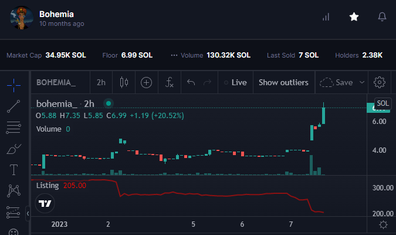Viewport: 396px width, 235px height.
Task: Click the Bohemia collection avatar
Action: [x=22, y=18]
